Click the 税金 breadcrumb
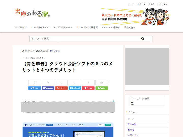Screen dimensions: 183x137 pyautogui.click(x=32, y=58)
